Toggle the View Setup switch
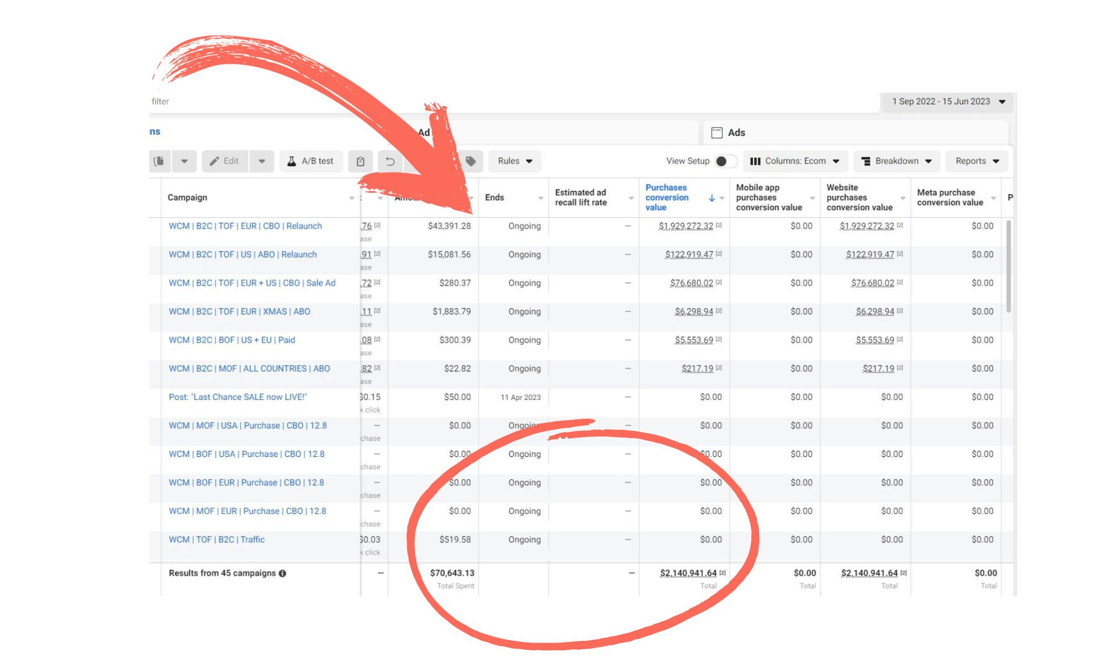The width and height of the screenshot is (1105, 663). [x=725, y=161]
